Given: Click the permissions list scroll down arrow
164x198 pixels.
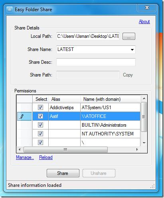Looking at the screenshot, I should coord(144,143).
